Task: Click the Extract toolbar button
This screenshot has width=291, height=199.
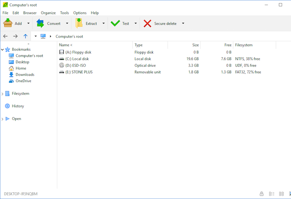Action: (x=86, y=23)
